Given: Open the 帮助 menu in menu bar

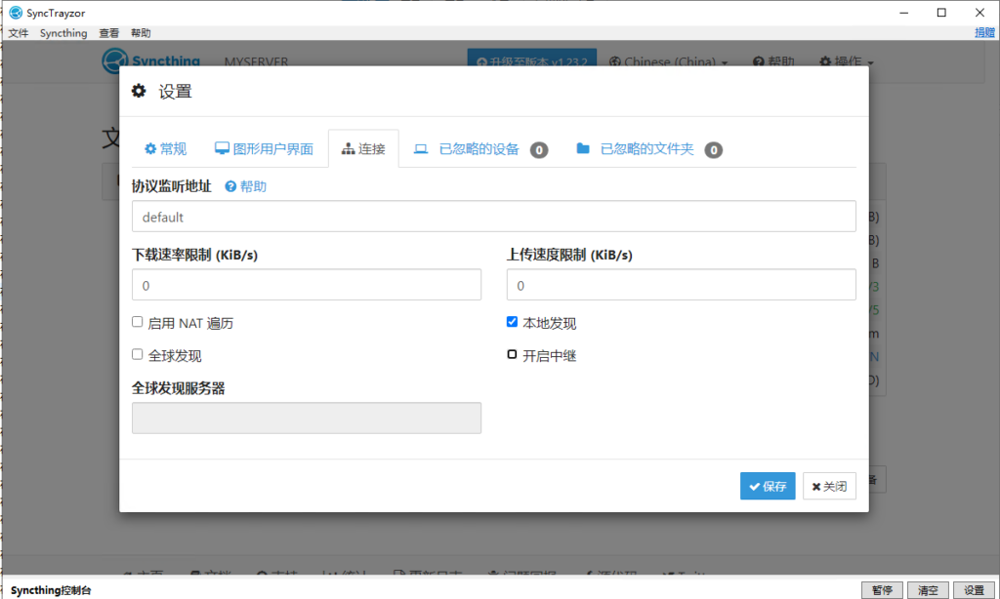Looking at the screenshot, I should click(x=141, y=33).
